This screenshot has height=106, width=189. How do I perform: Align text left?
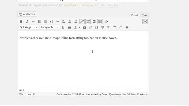point(64,21)
